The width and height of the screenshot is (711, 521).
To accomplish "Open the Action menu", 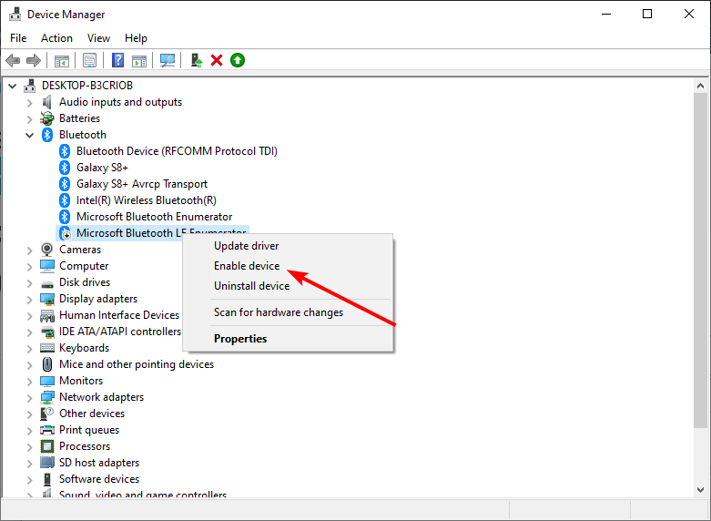I will point(56,38).
